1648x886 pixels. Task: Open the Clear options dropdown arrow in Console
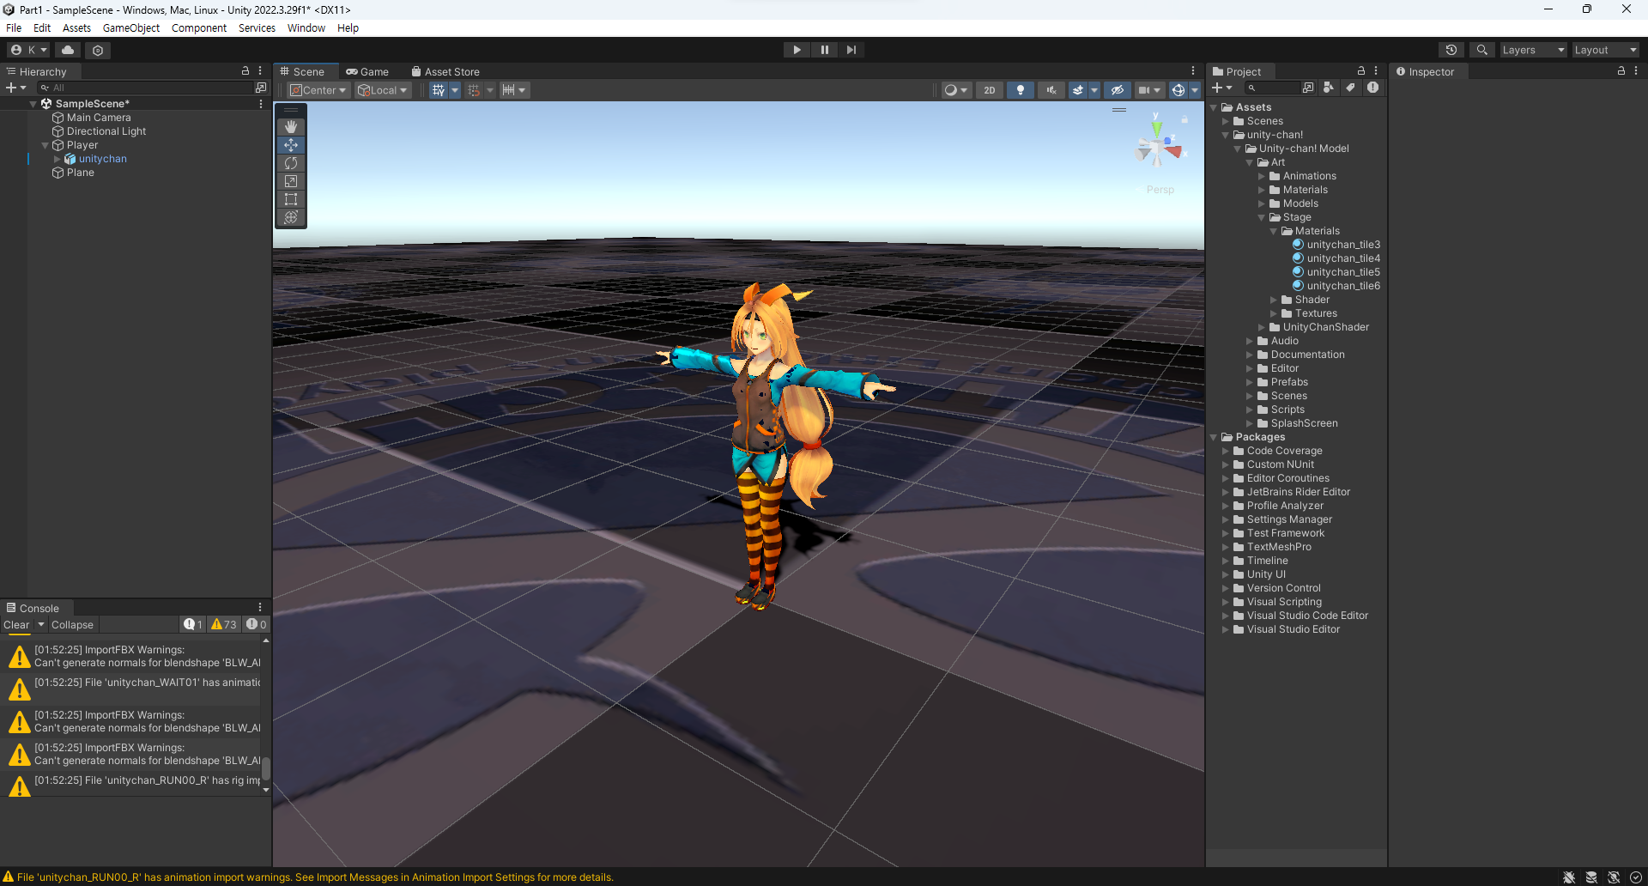click(41, 624)
